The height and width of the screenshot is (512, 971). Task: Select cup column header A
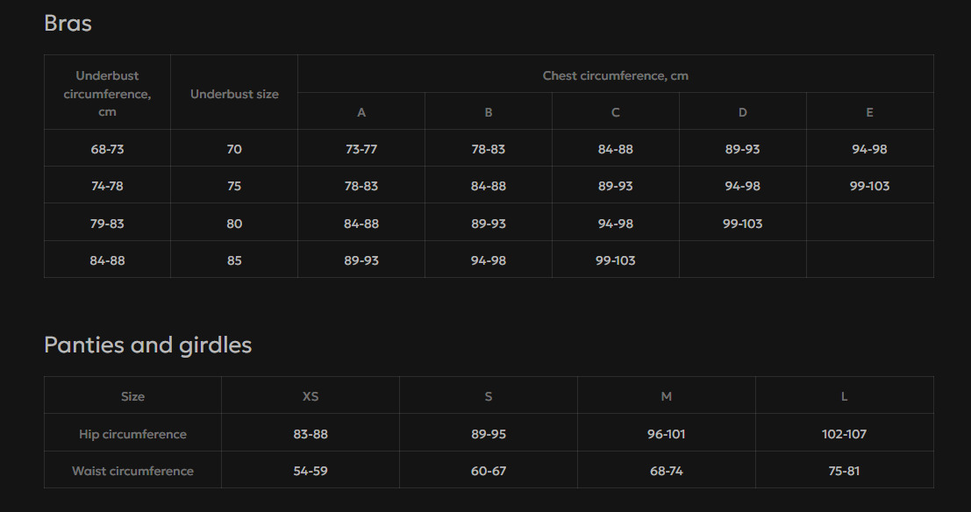click(x=361, y=111)
